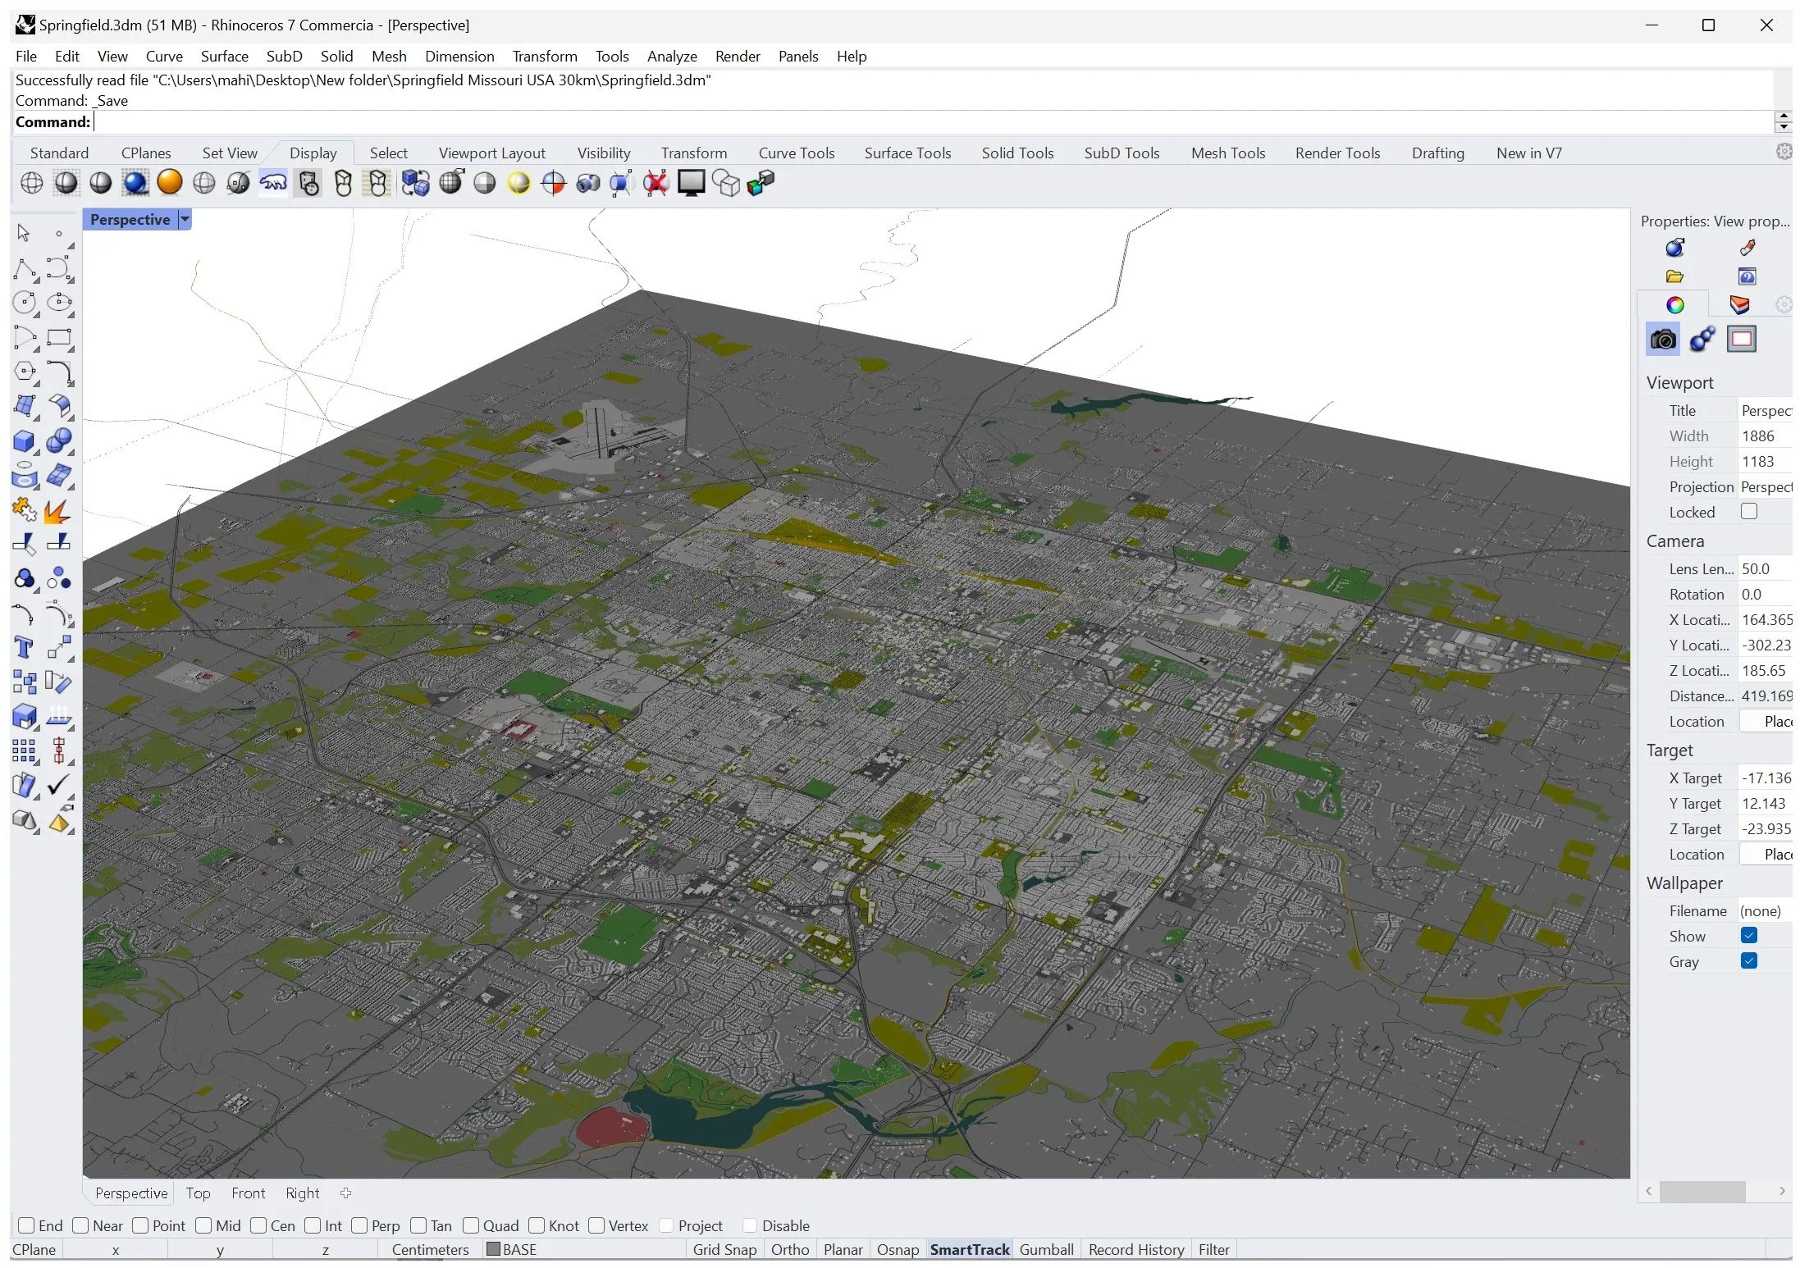Open the Control Point Curve tool
The height and width of the screenshot is (1268, 1800).
click(x=60, y=269)
